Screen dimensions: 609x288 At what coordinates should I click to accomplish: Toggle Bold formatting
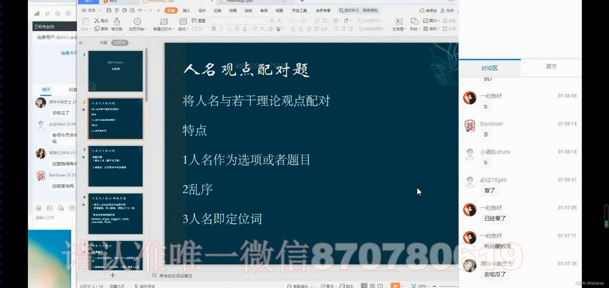[x=214, y=29]
